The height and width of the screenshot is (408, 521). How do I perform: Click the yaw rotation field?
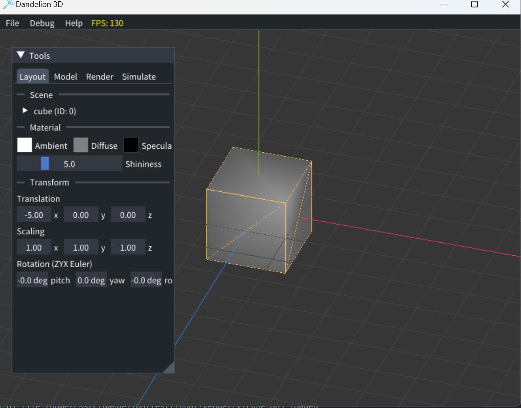(x=91, y=280)
